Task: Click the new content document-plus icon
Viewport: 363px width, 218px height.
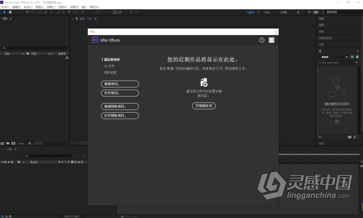Action: tap(204, 82)
